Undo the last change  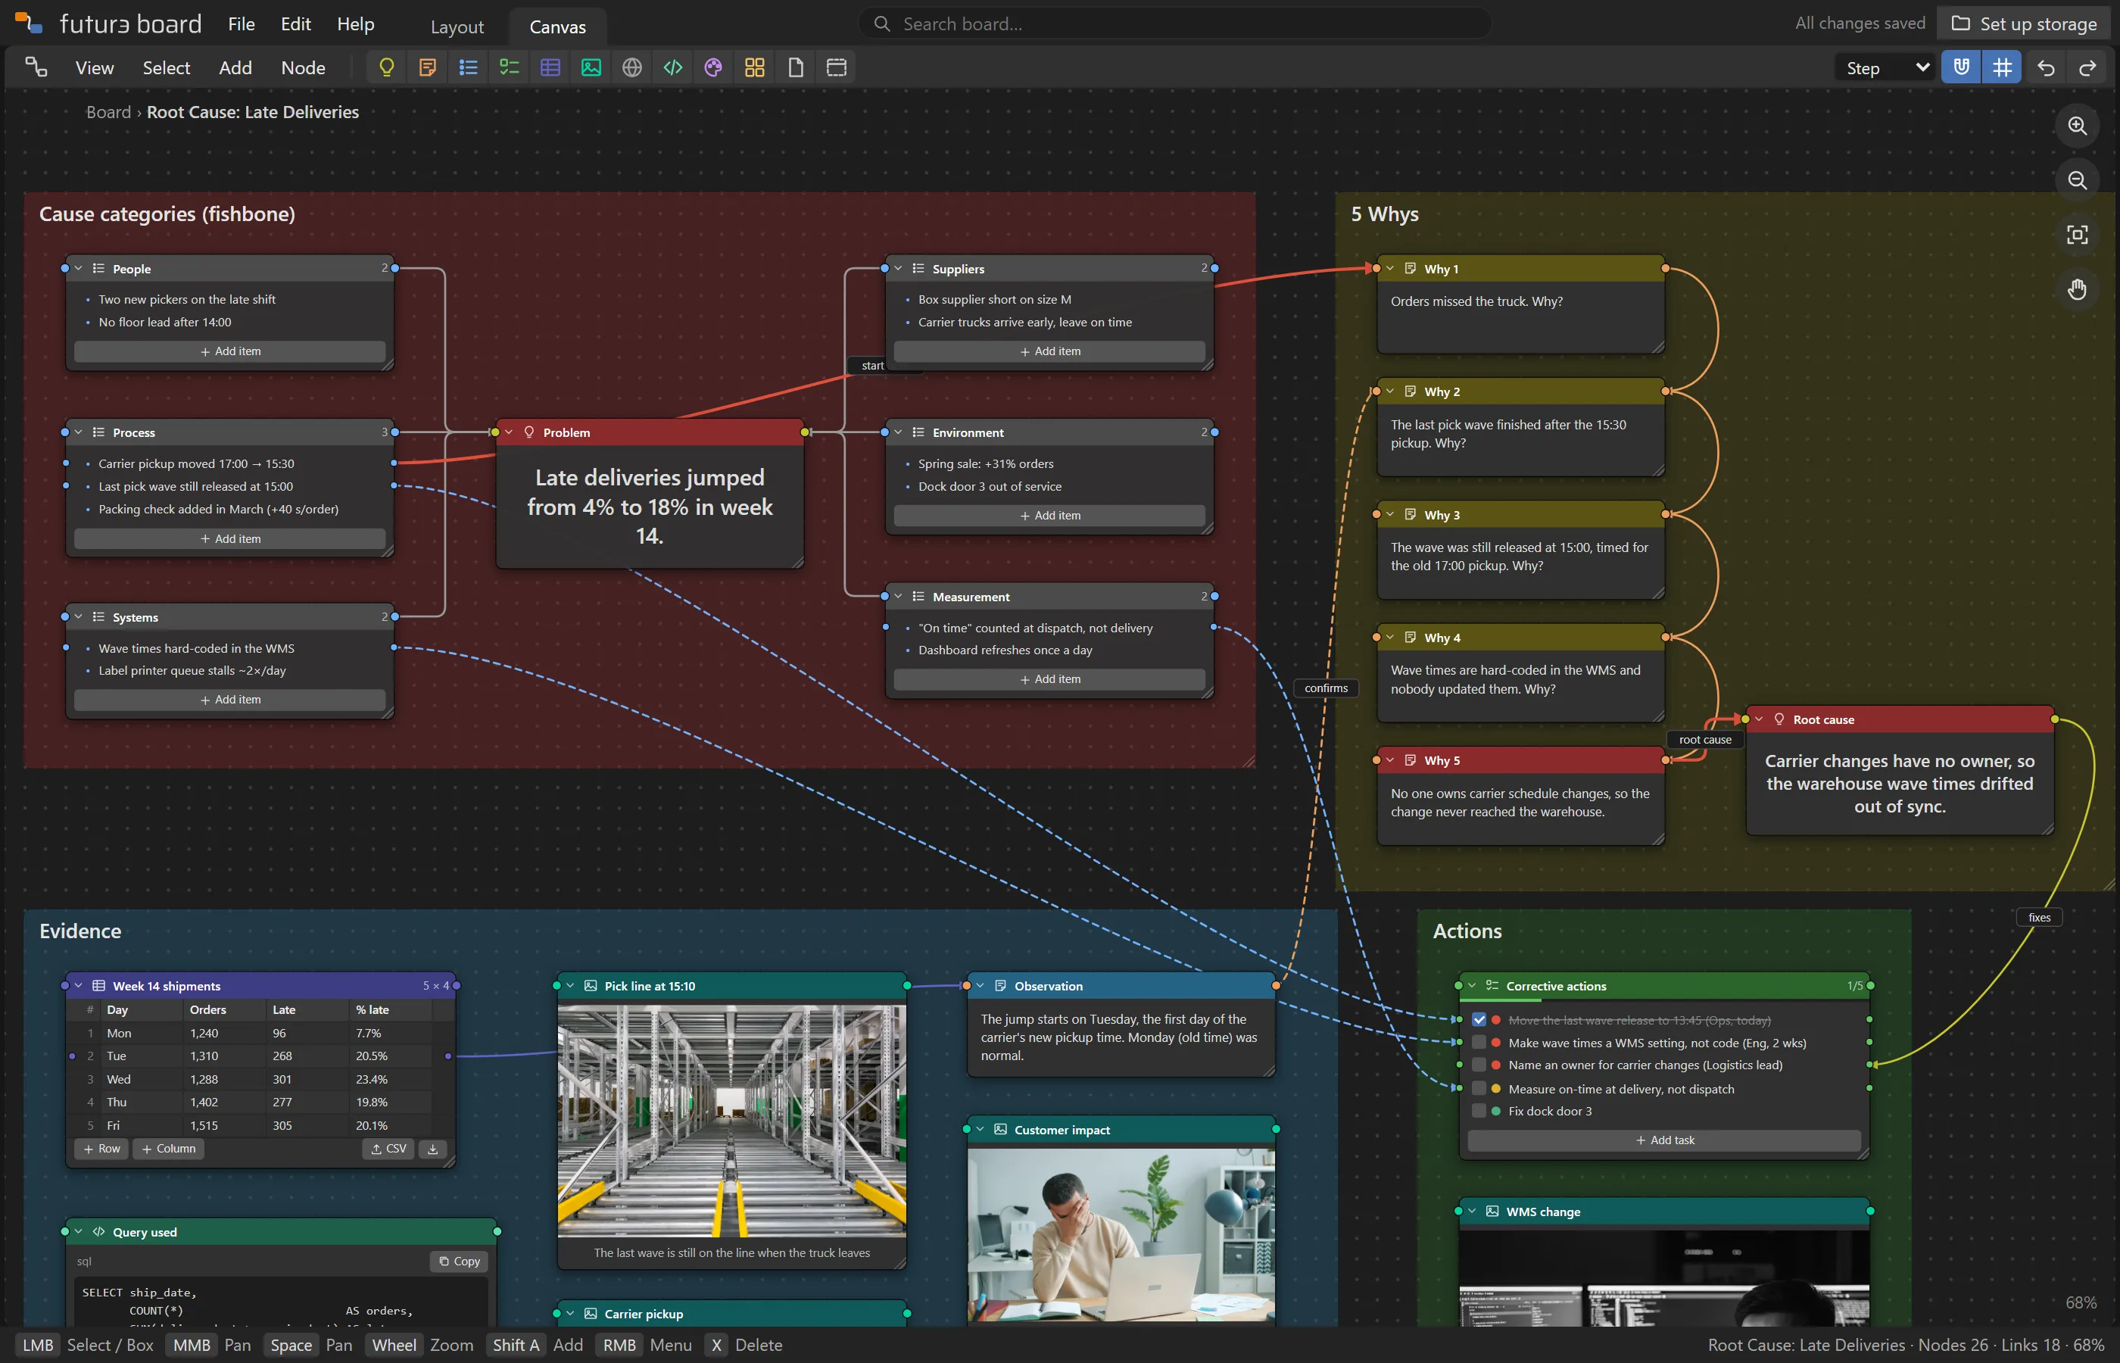tap(2046, 67)
